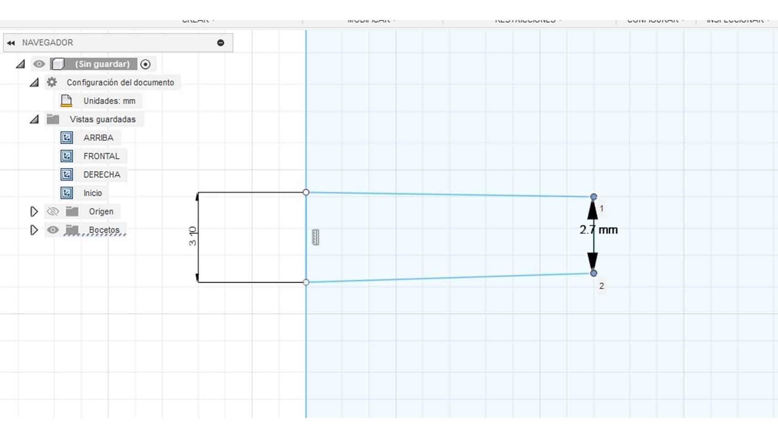Select the ARRIBA saved view
The height and width of the screenshot is (429, 778).
[98, 138]
